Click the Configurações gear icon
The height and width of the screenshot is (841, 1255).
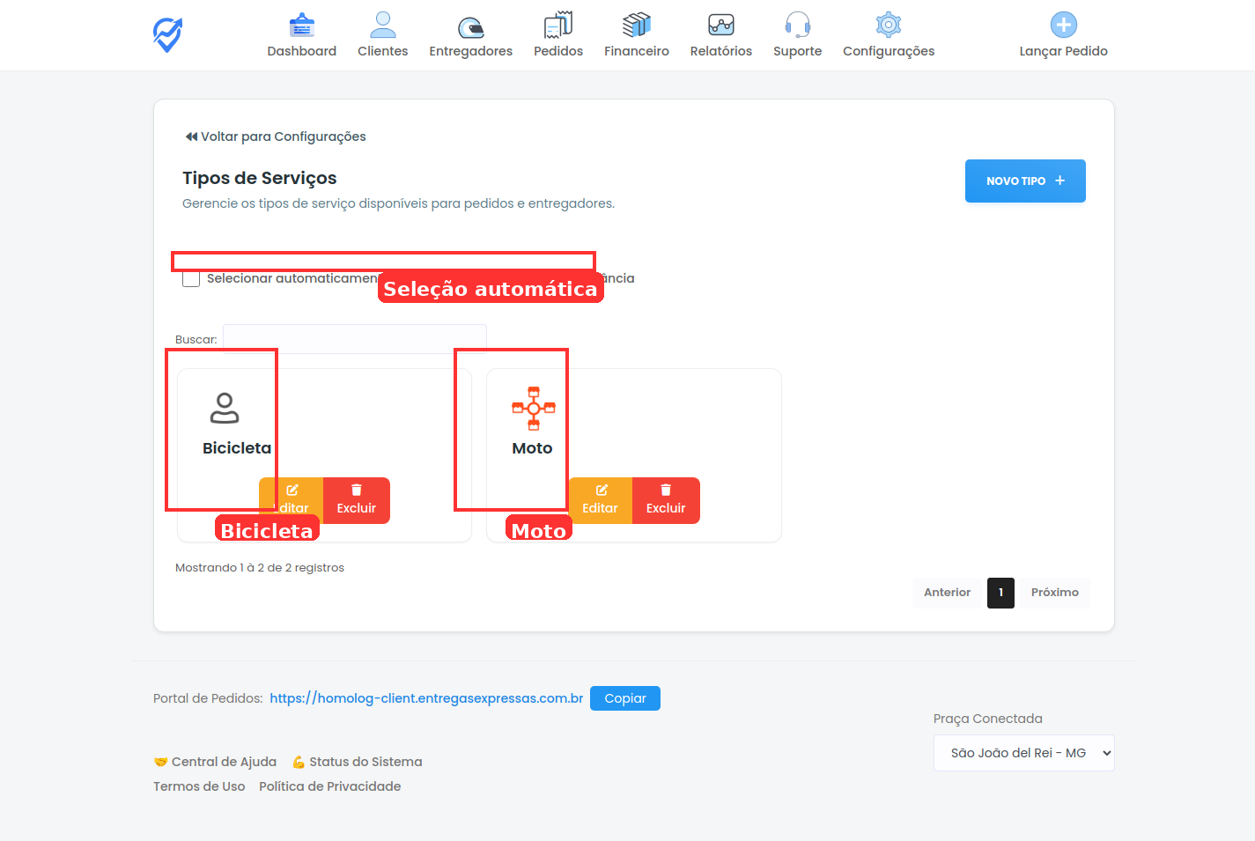888,26
